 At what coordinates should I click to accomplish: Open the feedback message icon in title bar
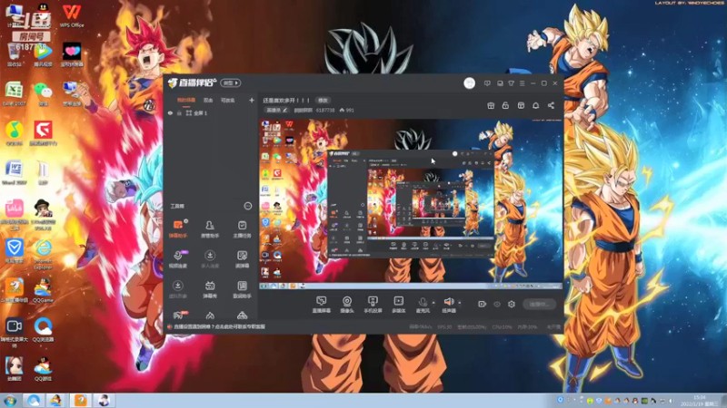[487, 83]
